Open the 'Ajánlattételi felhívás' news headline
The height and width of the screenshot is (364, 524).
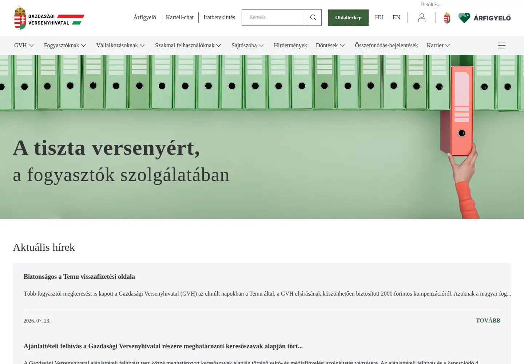pos(163,346)
